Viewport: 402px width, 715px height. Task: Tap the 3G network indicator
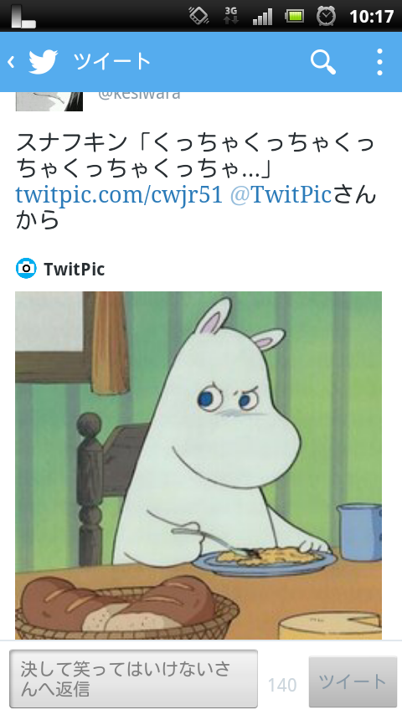tap(231, 16)
